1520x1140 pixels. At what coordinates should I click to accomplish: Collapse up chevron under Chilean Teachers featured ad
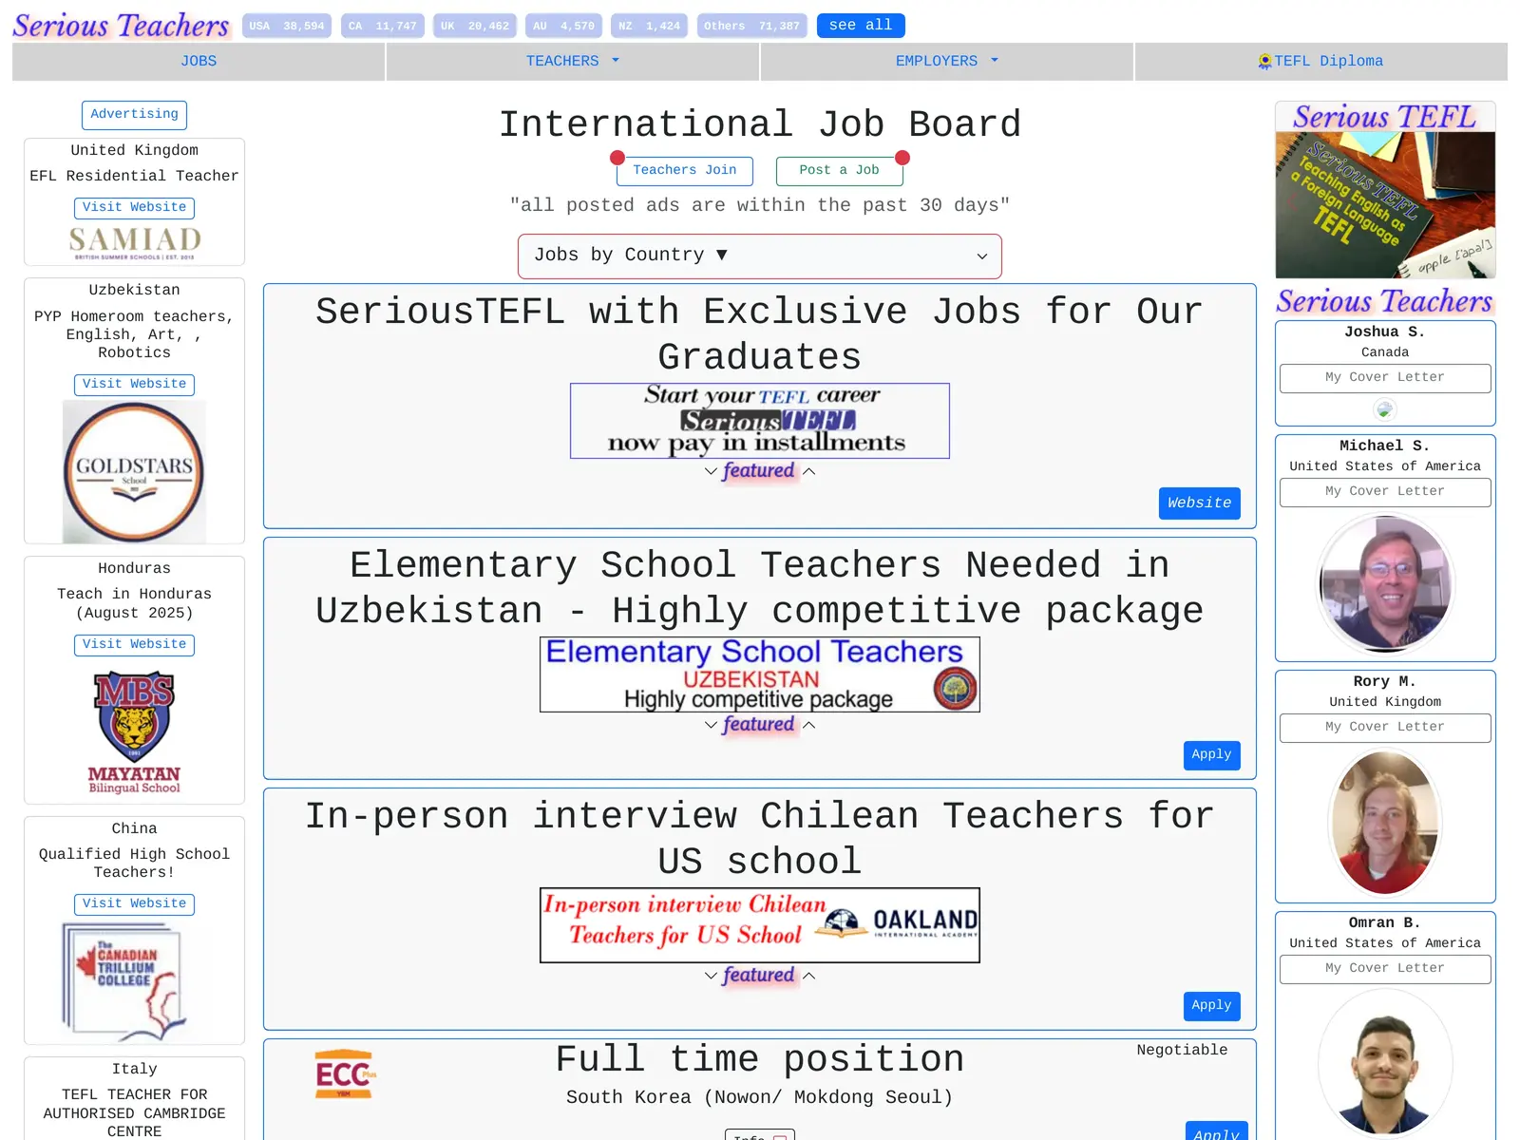[x=809, y=976]
